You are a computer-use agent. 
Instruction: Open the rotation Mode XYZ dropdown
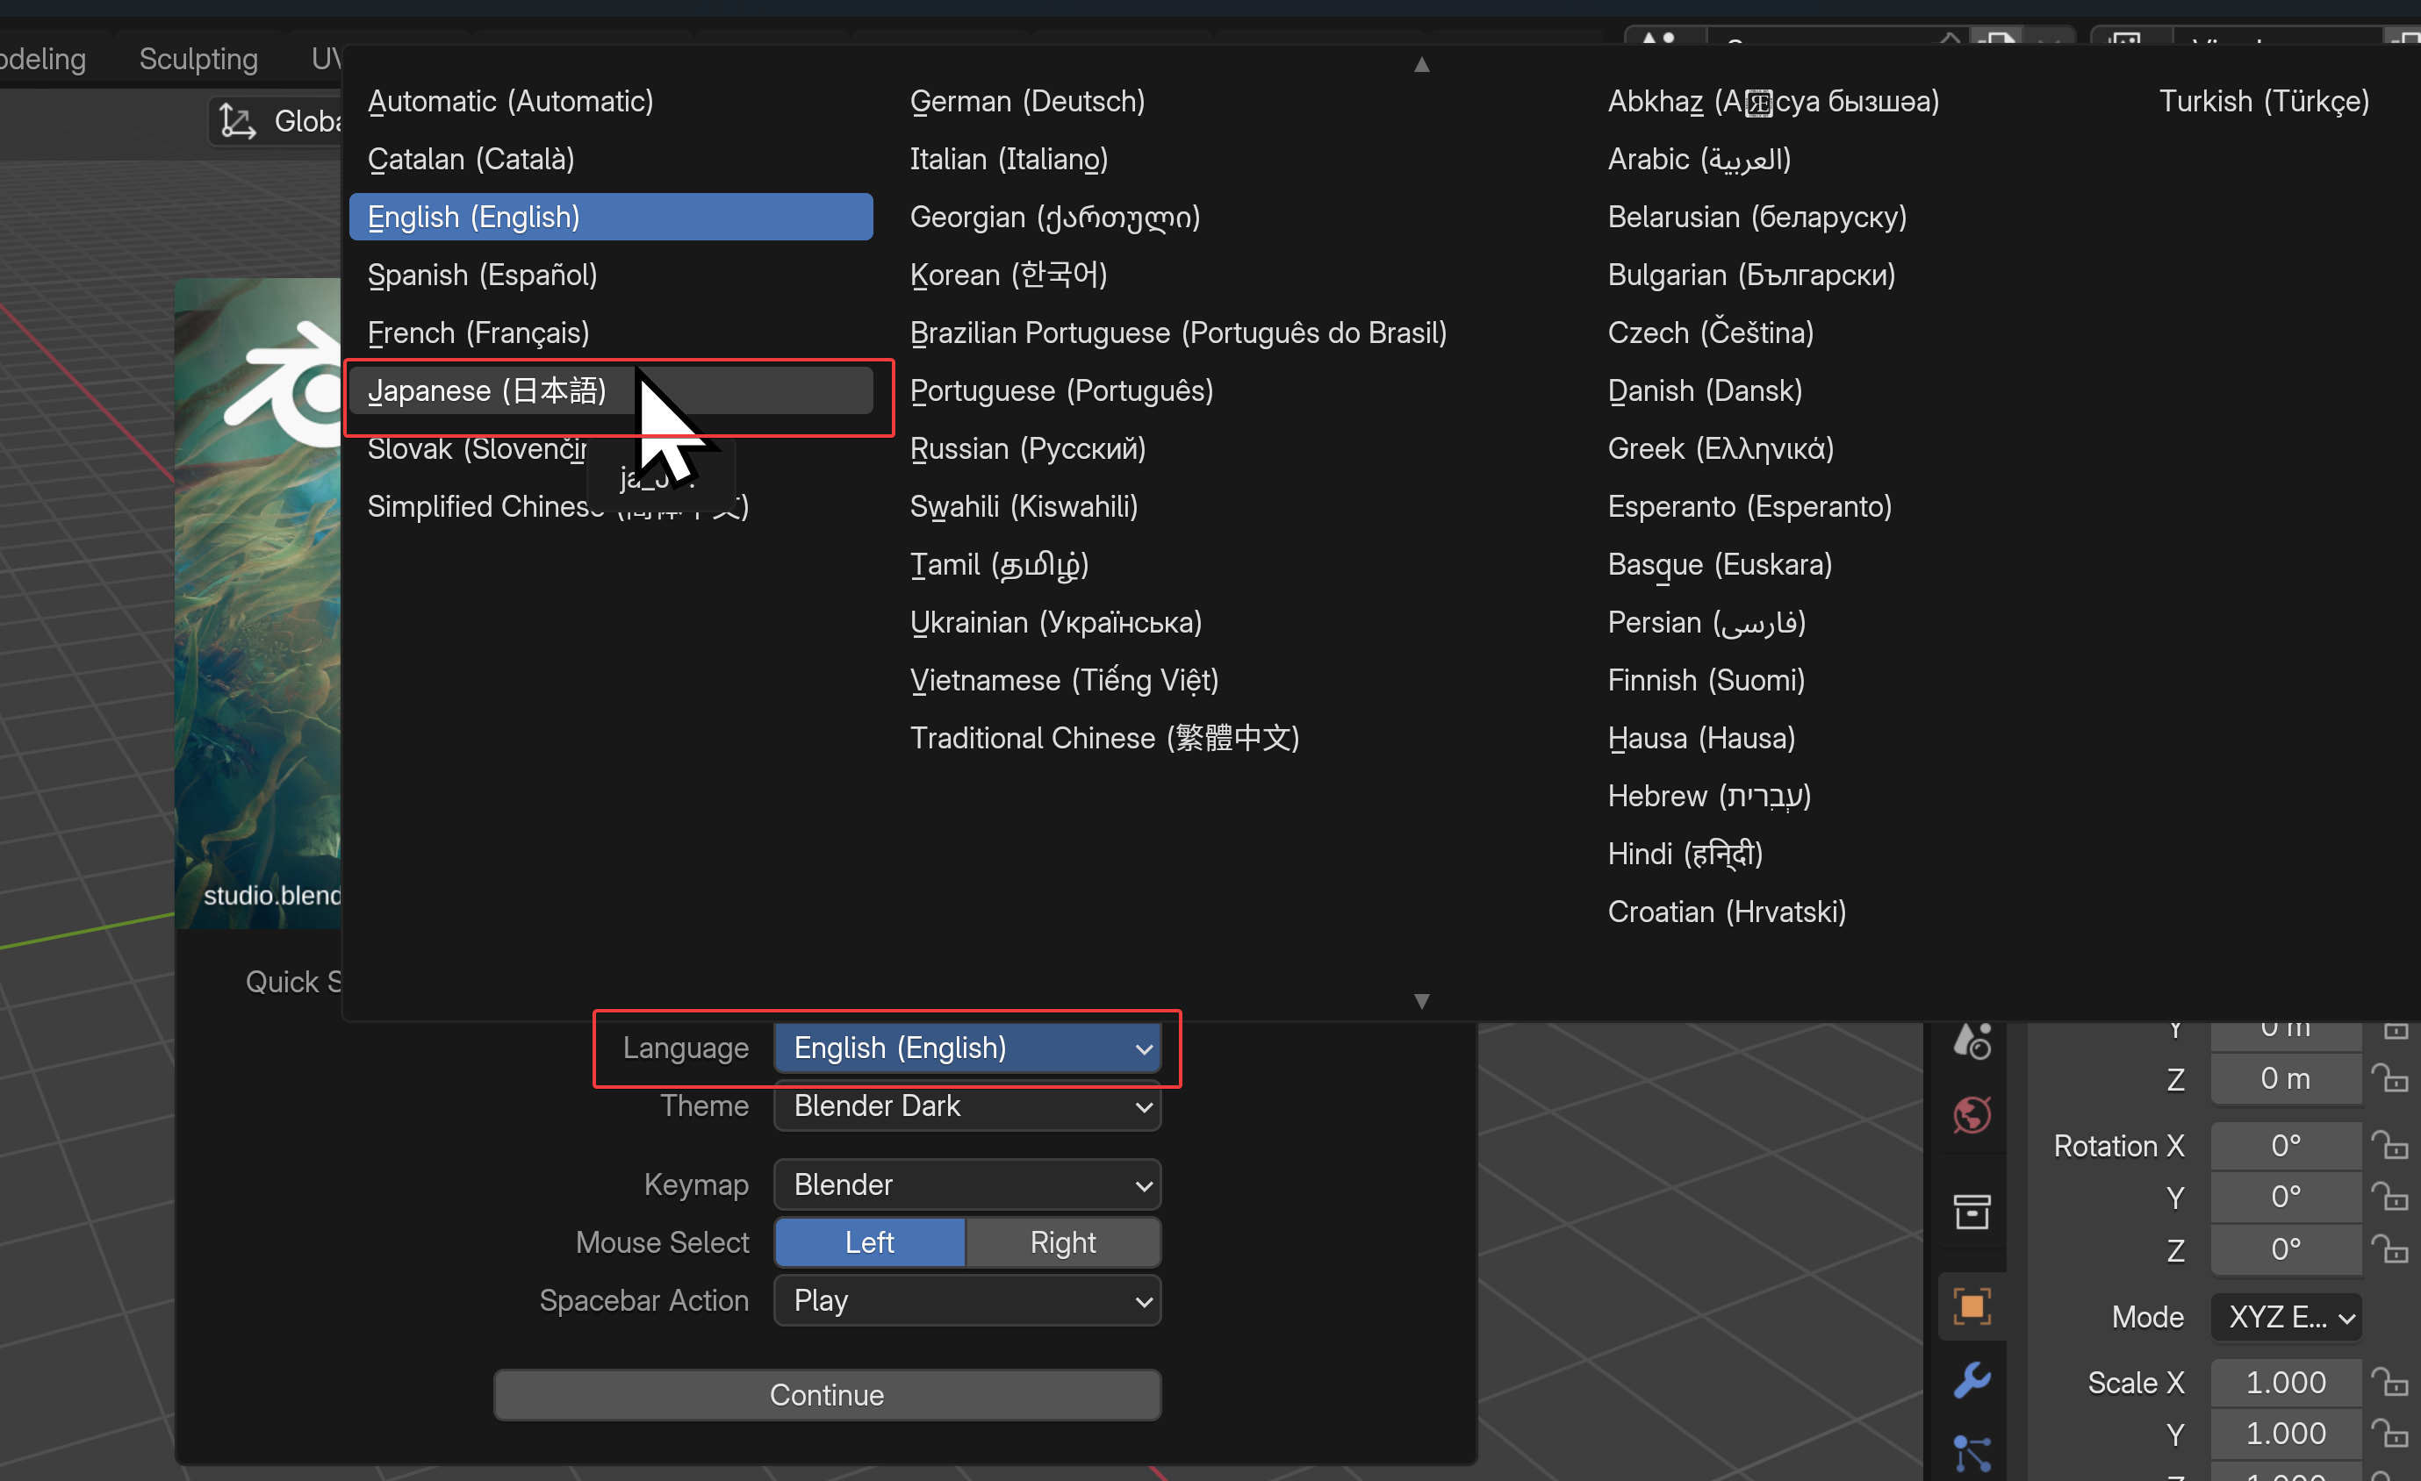(x=2287, y=1317)
